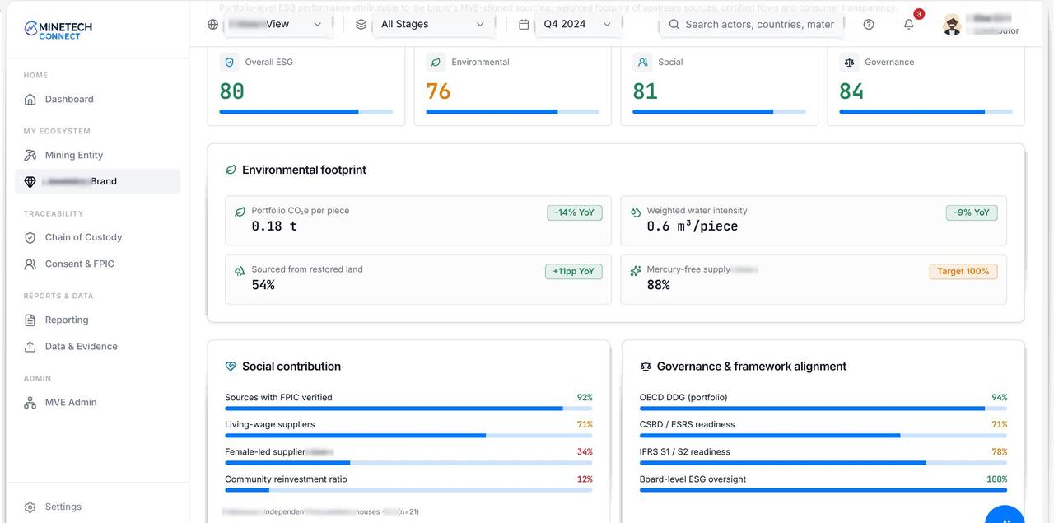
Task: Click the Social score progress bar
Action: [x=720, y=111]
